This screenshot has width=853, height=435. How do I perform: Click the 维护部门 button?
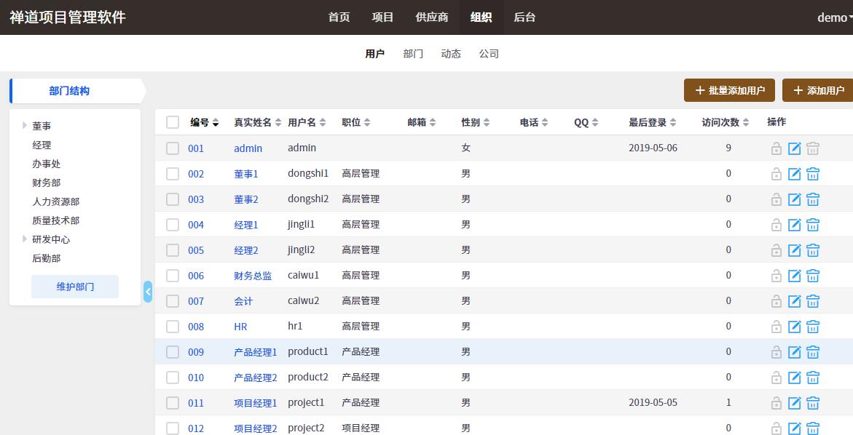pyautogui.click(x=75, y=287)
